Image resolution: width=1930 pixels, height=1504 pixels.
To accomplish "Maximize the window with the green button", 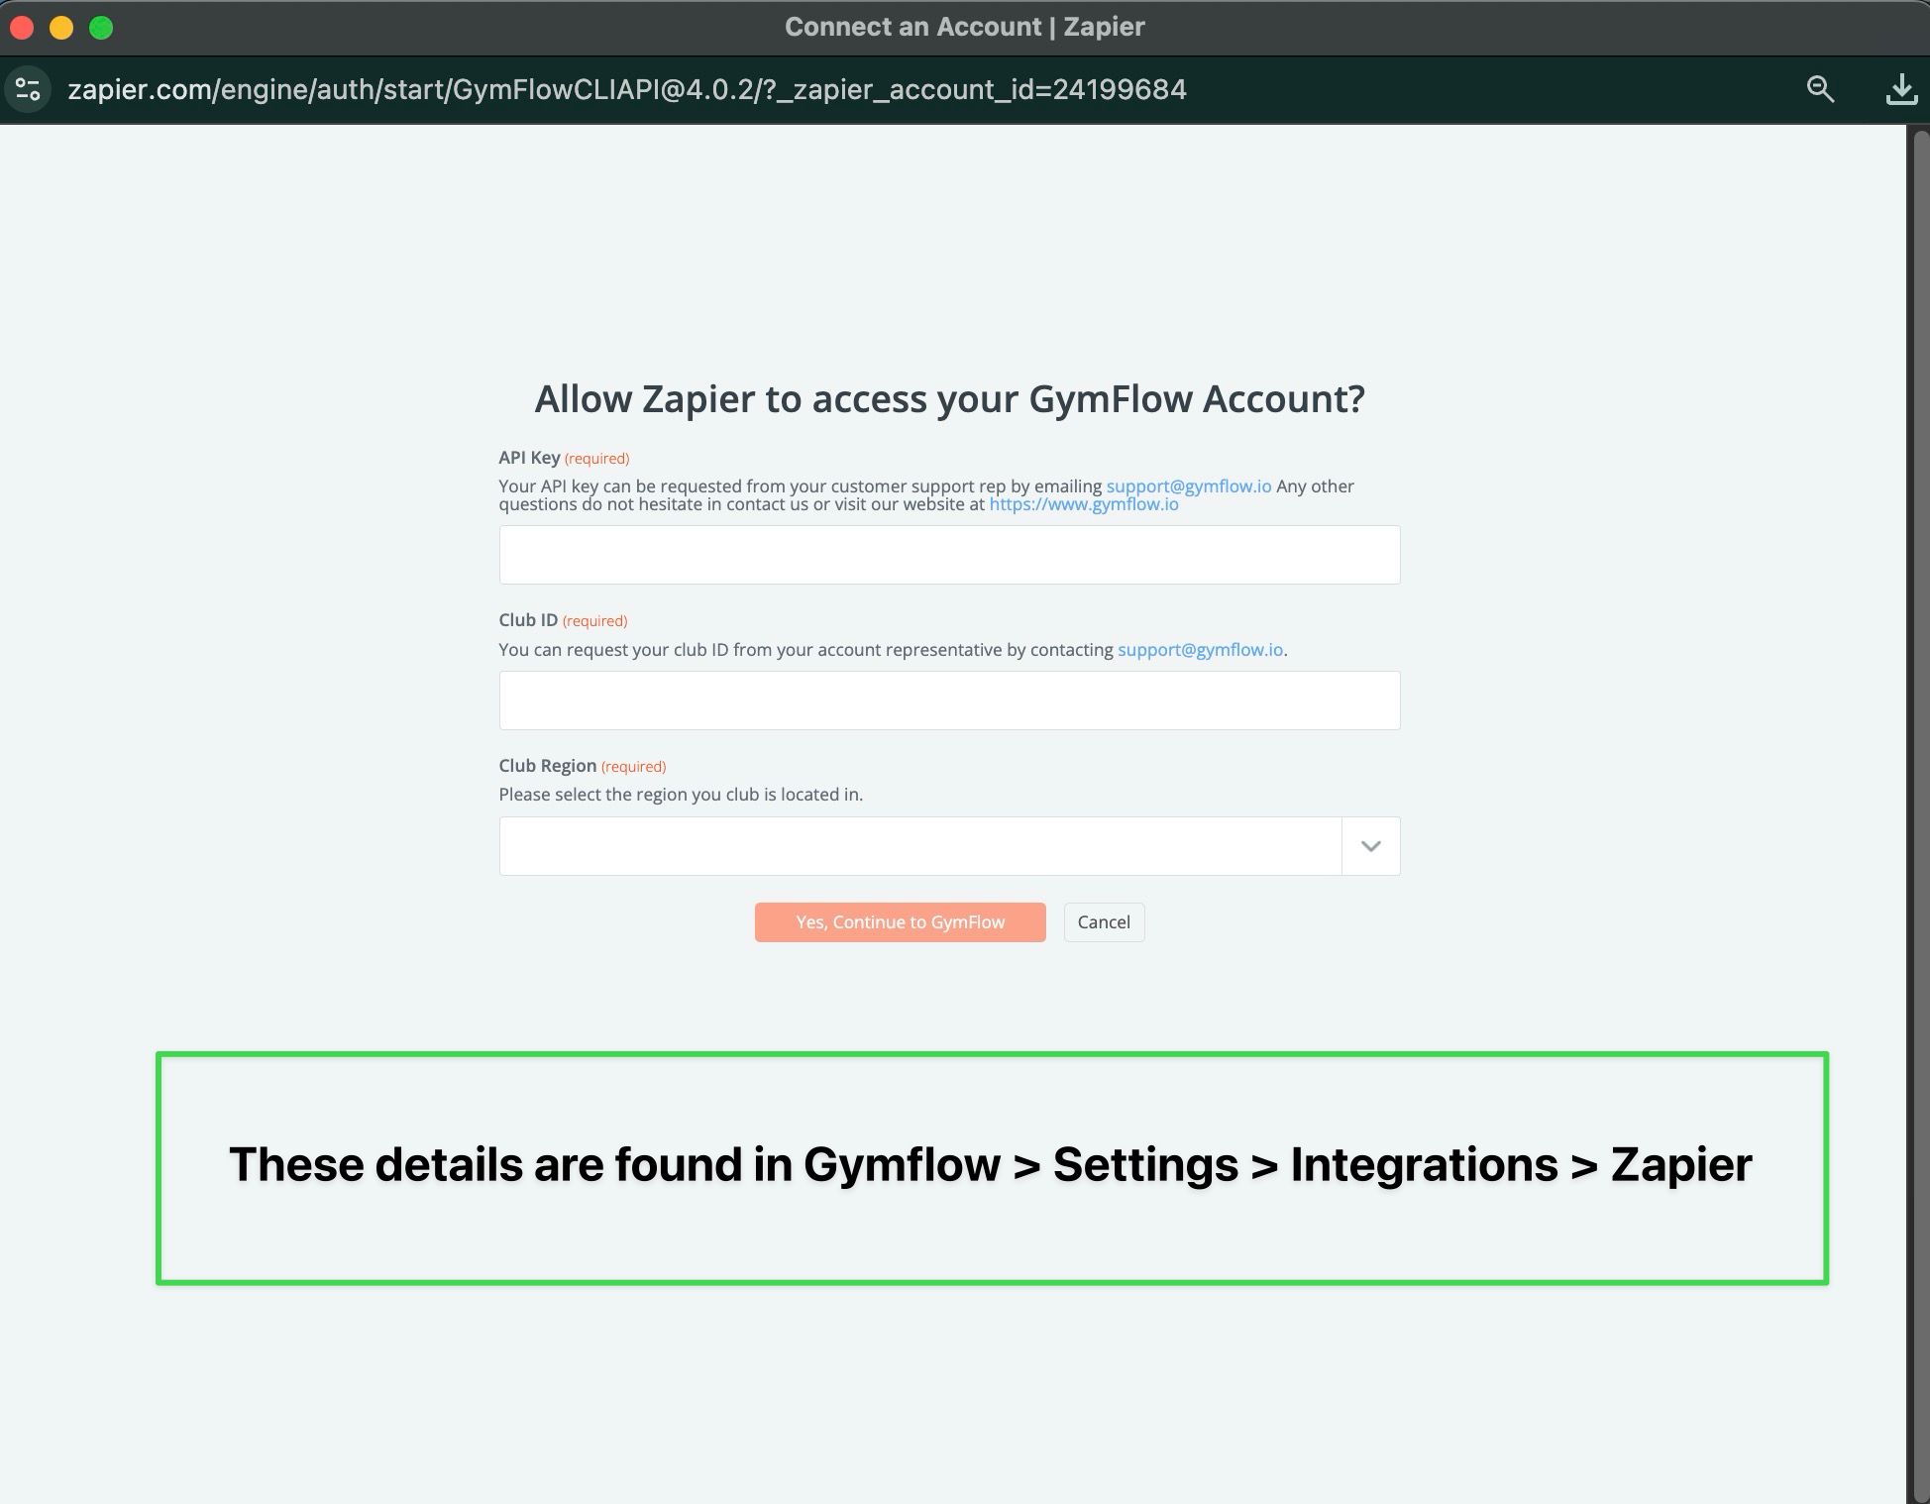I will coord(101,28).
